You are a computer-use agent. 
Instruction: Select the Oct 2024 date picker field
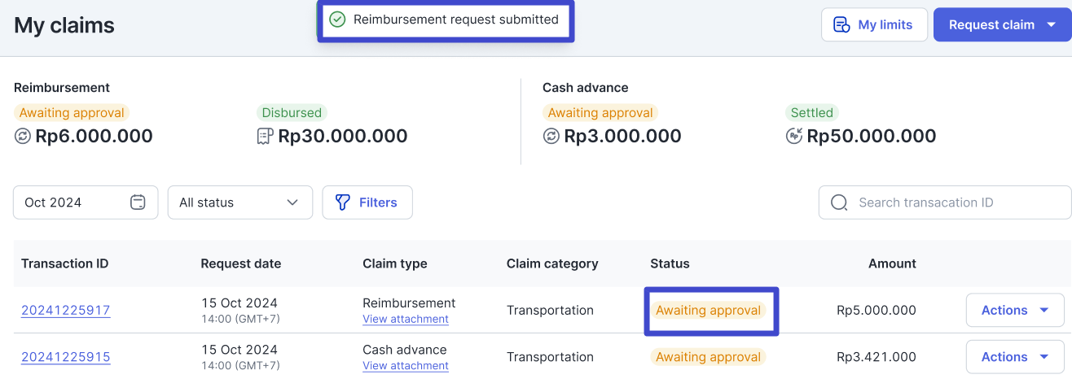86,203
